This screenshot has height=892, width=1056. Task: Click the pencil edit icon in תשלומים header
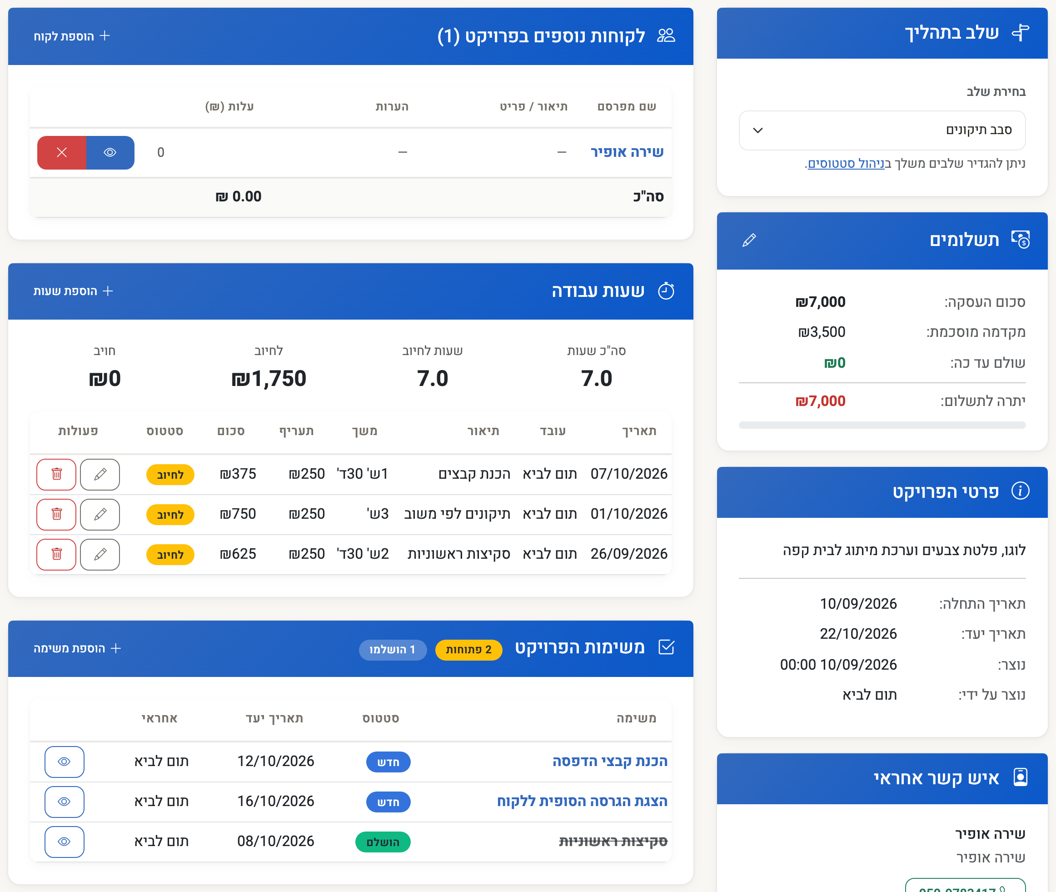[749, 240]
